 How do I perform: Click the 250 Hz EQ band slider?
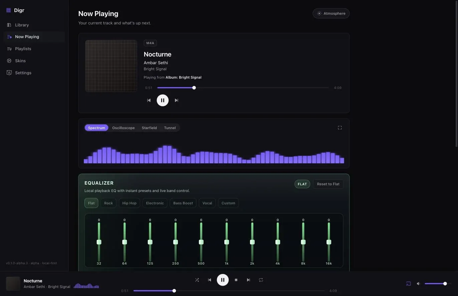(176, 242)
